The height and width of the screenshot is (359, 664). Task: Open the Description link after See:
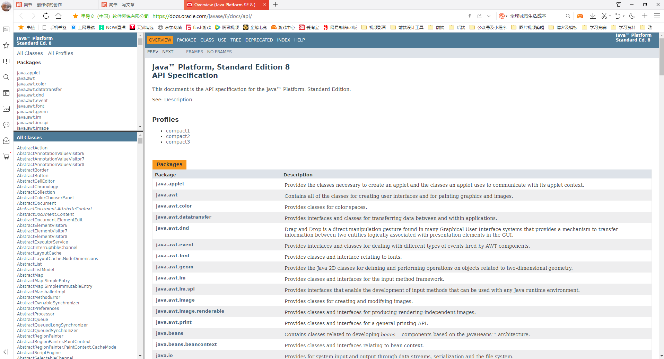tap(178, 100)
